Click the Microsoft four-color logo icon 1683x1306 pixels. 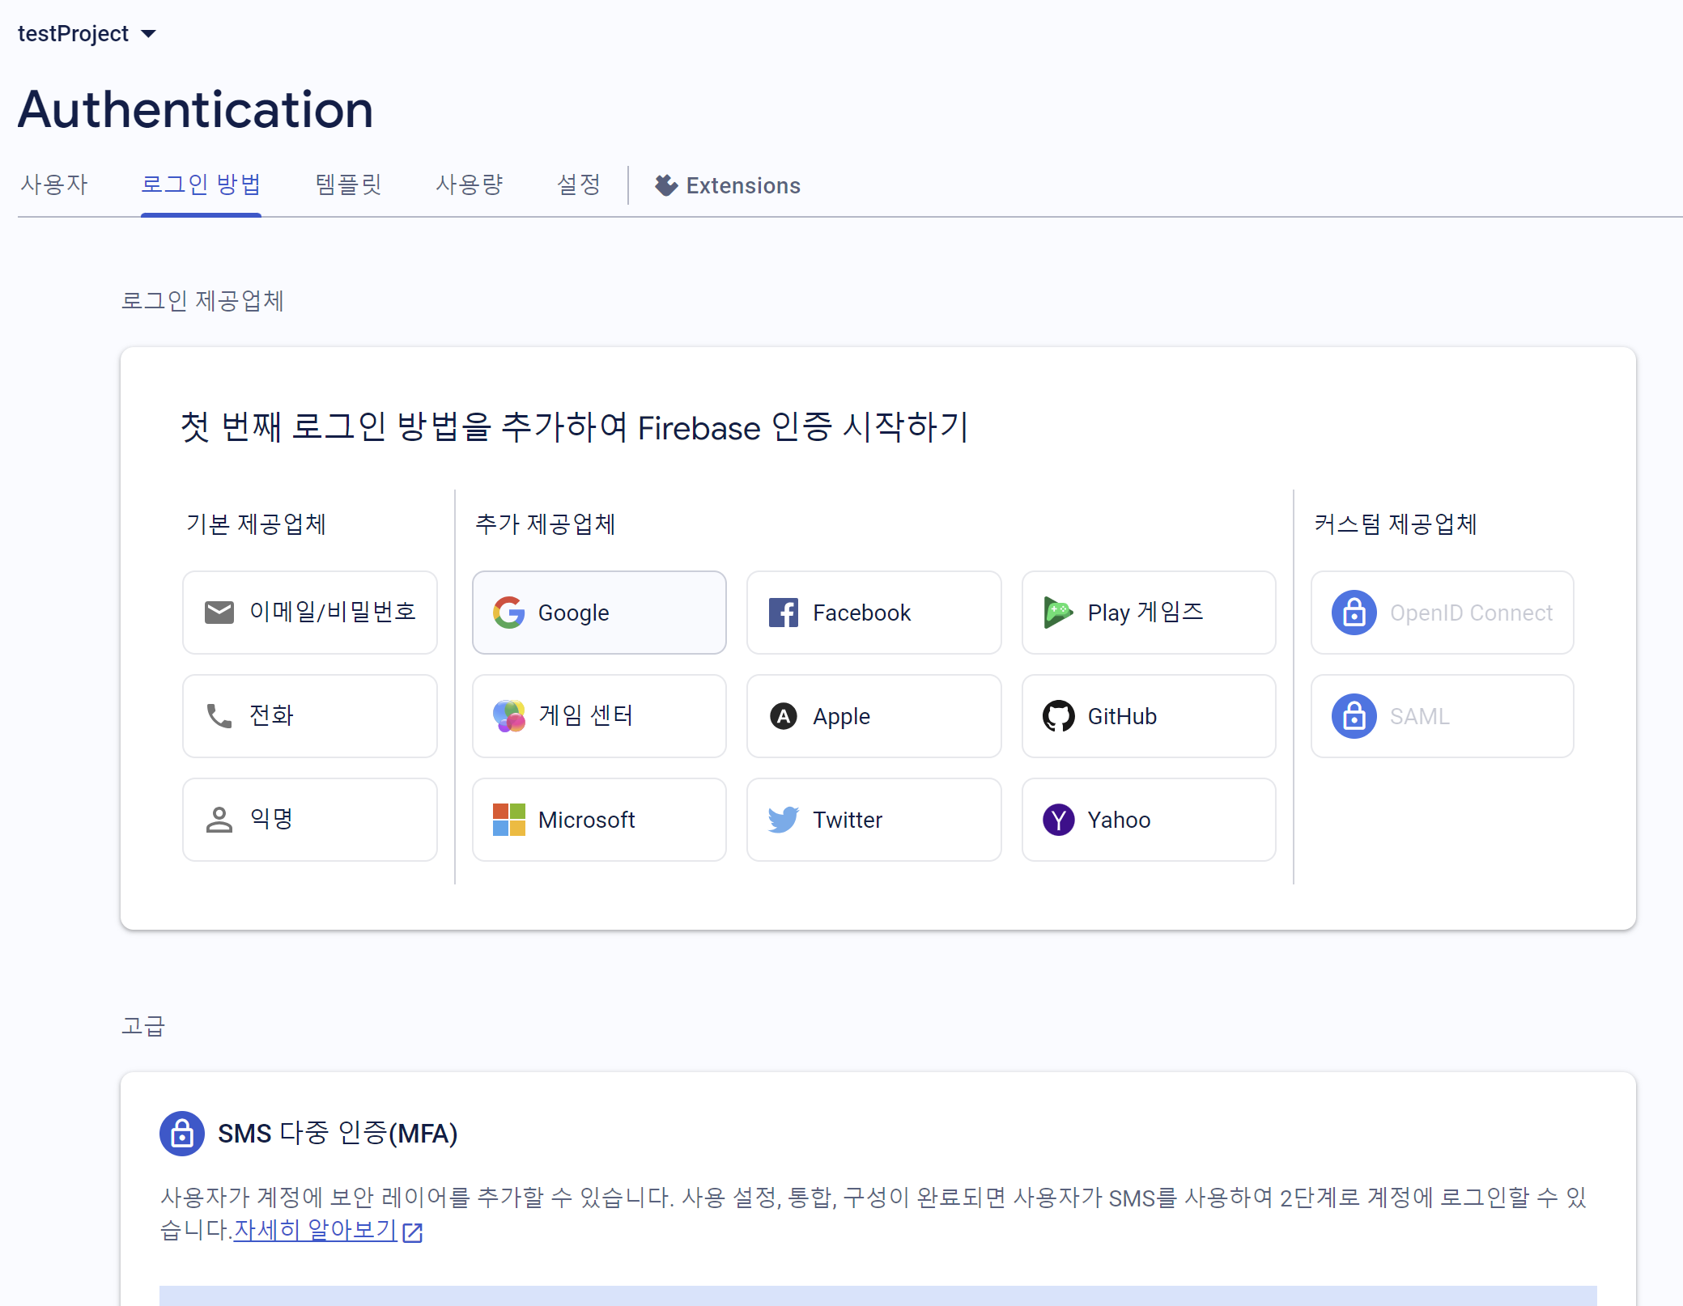[x=508, y=820]
